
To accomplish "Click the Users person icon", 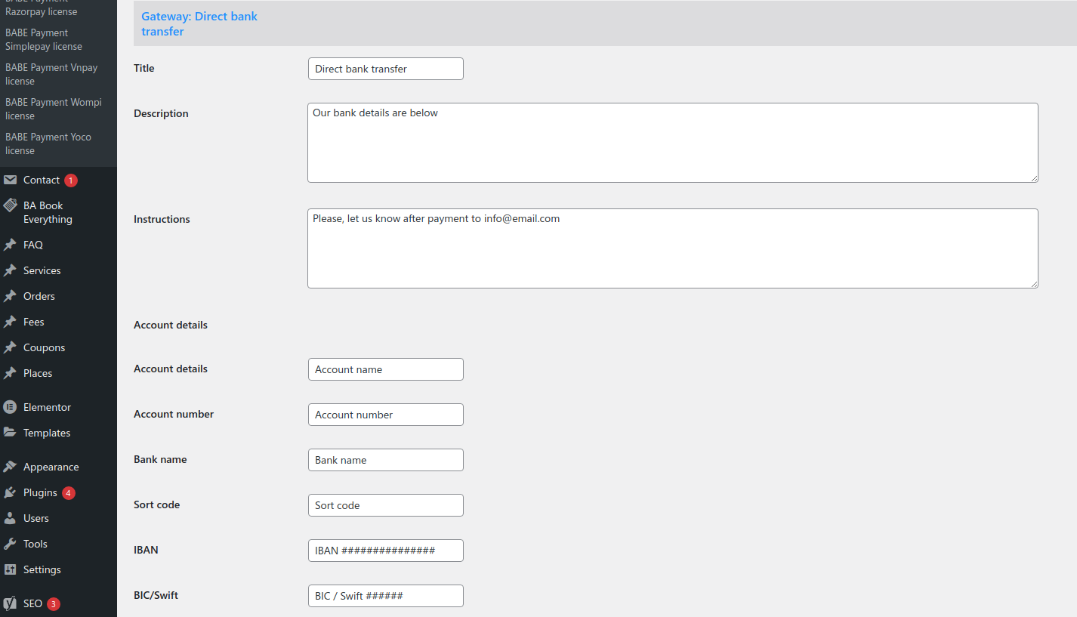I will [x=10, y=518].
